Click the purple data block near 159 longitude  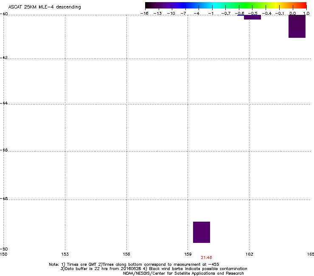pyautogui.click(x=202, y=232)
